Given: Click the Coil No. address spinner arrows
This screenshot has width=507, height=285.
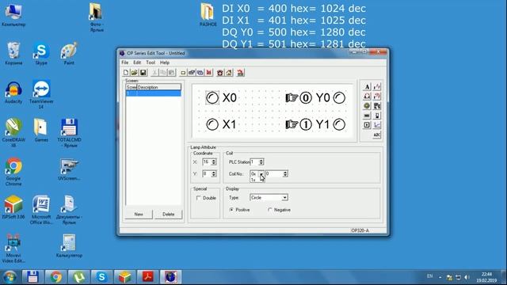Looking at the screenshot, I should coord(285,174).
